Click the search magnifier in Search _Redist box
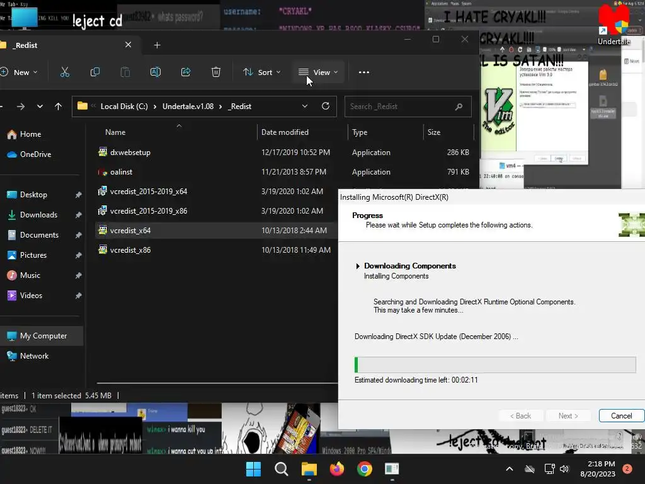Image resolution: width=645 pixels, height=484 pixels. [x=459, y=107]
